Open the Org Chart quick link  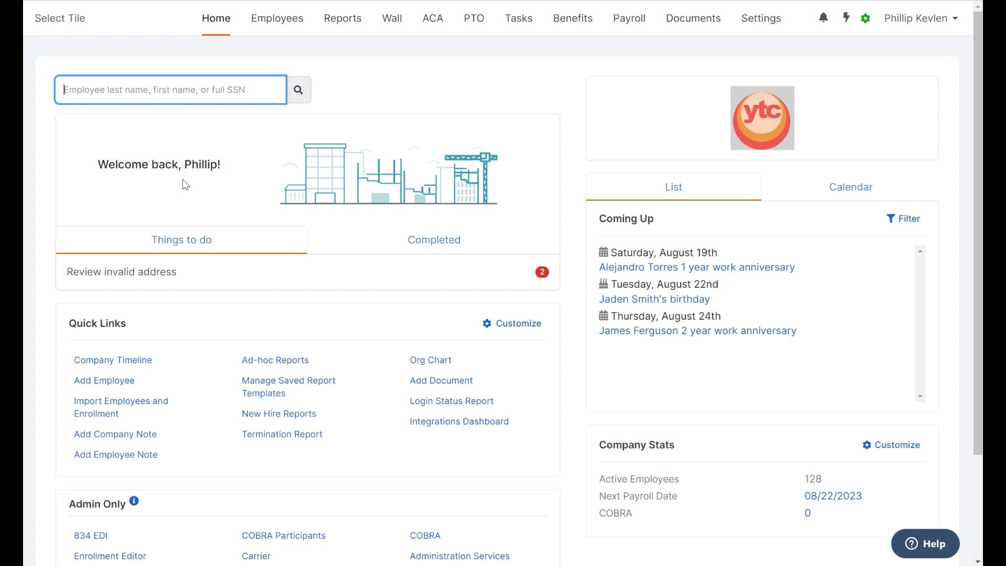coord(430,360)
